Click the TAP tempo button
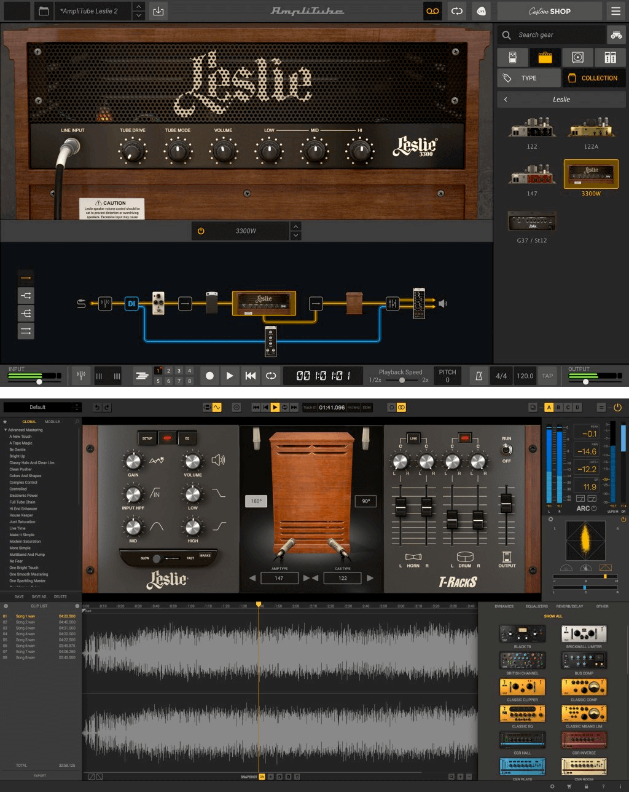Viewport: 629px width, 792px height. coord(547,376)
